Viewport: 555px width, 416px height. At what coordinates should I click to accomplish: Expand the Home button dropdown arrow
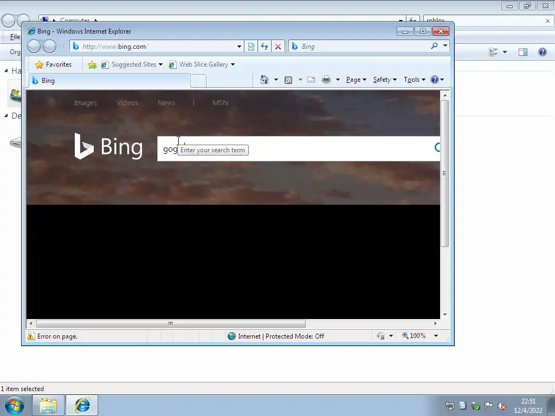coord(276,80)
